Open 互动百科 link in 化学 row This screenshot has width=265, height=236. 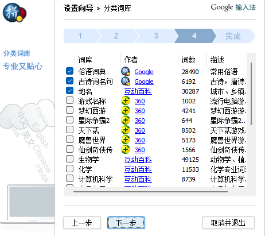point(138,169)
